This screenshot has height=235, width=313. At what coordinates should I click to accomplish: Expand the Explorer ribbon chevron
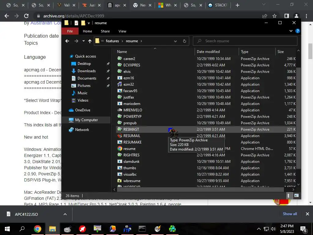tap(291, 31)
